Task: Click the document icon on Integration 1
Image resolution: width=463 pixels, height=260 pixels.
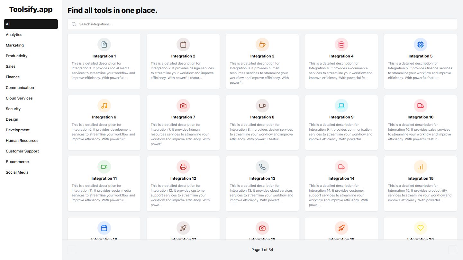Action: pyautogui.click(x=104, y=45)
